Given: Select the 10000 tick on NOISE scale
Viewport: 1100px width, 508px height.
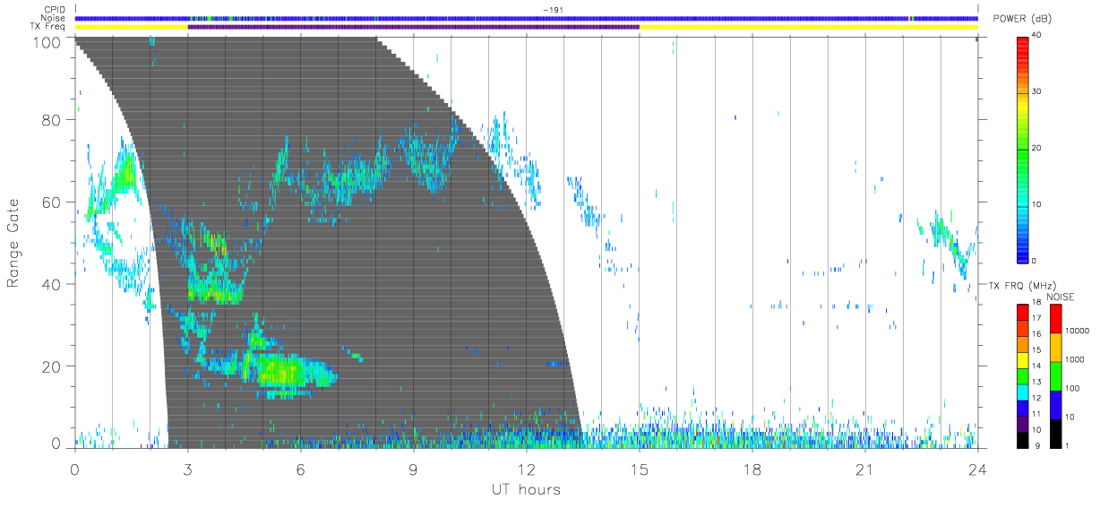Looking at the screenshot, I should (1078, 331).
